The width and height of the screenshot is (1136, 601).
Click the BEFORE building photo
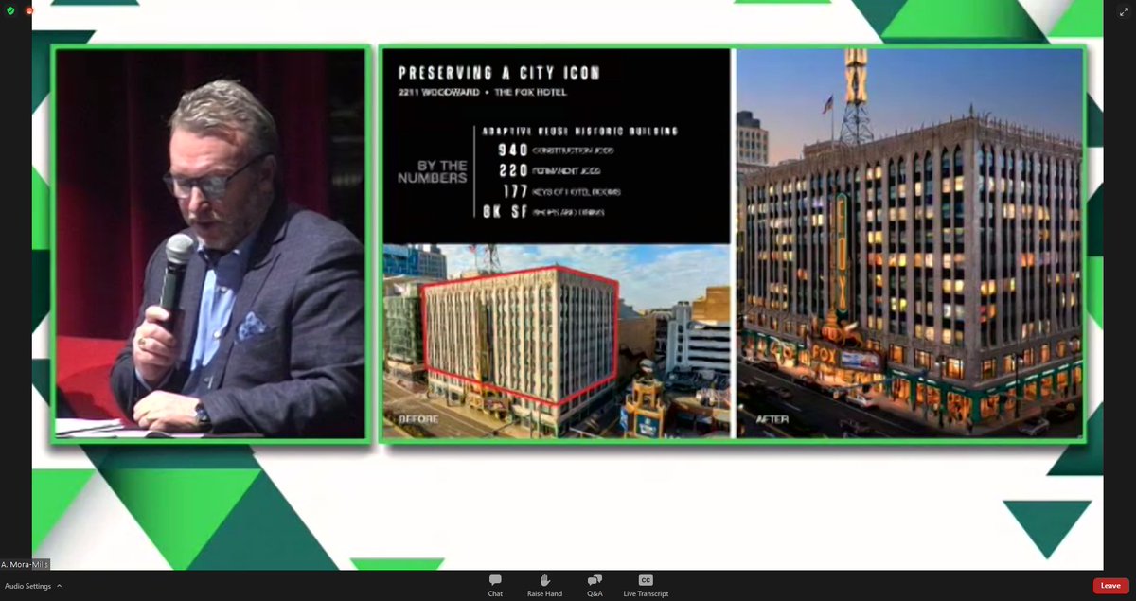click(x=556, y=342)
